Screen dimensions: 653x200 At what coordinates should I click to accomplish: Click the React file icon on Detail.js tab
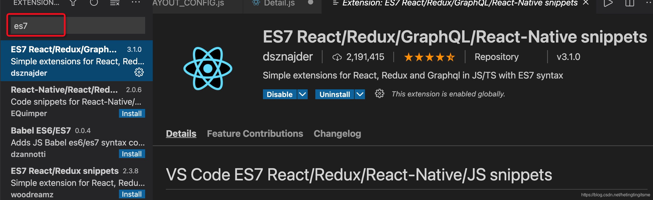click(256, 3)
